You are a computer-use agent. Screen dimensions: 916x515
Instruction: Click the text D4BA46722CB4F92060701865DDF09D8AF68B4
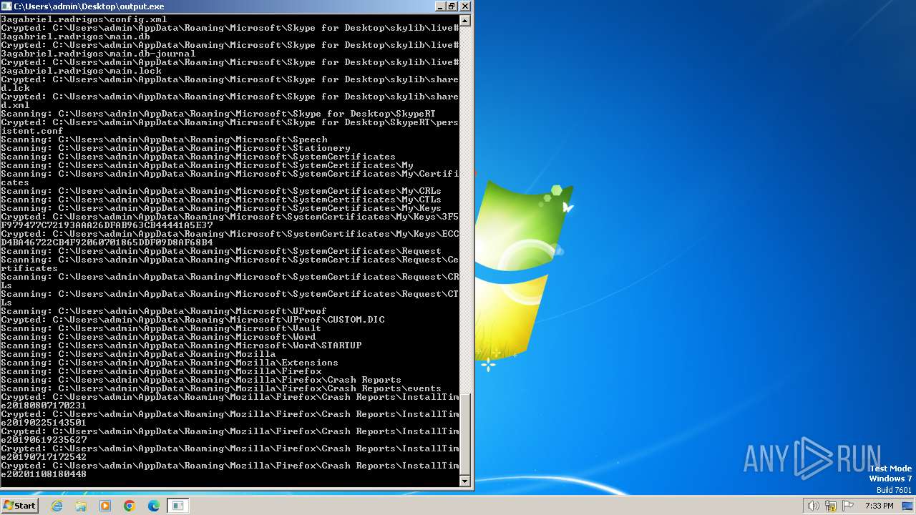pos(107,242)
